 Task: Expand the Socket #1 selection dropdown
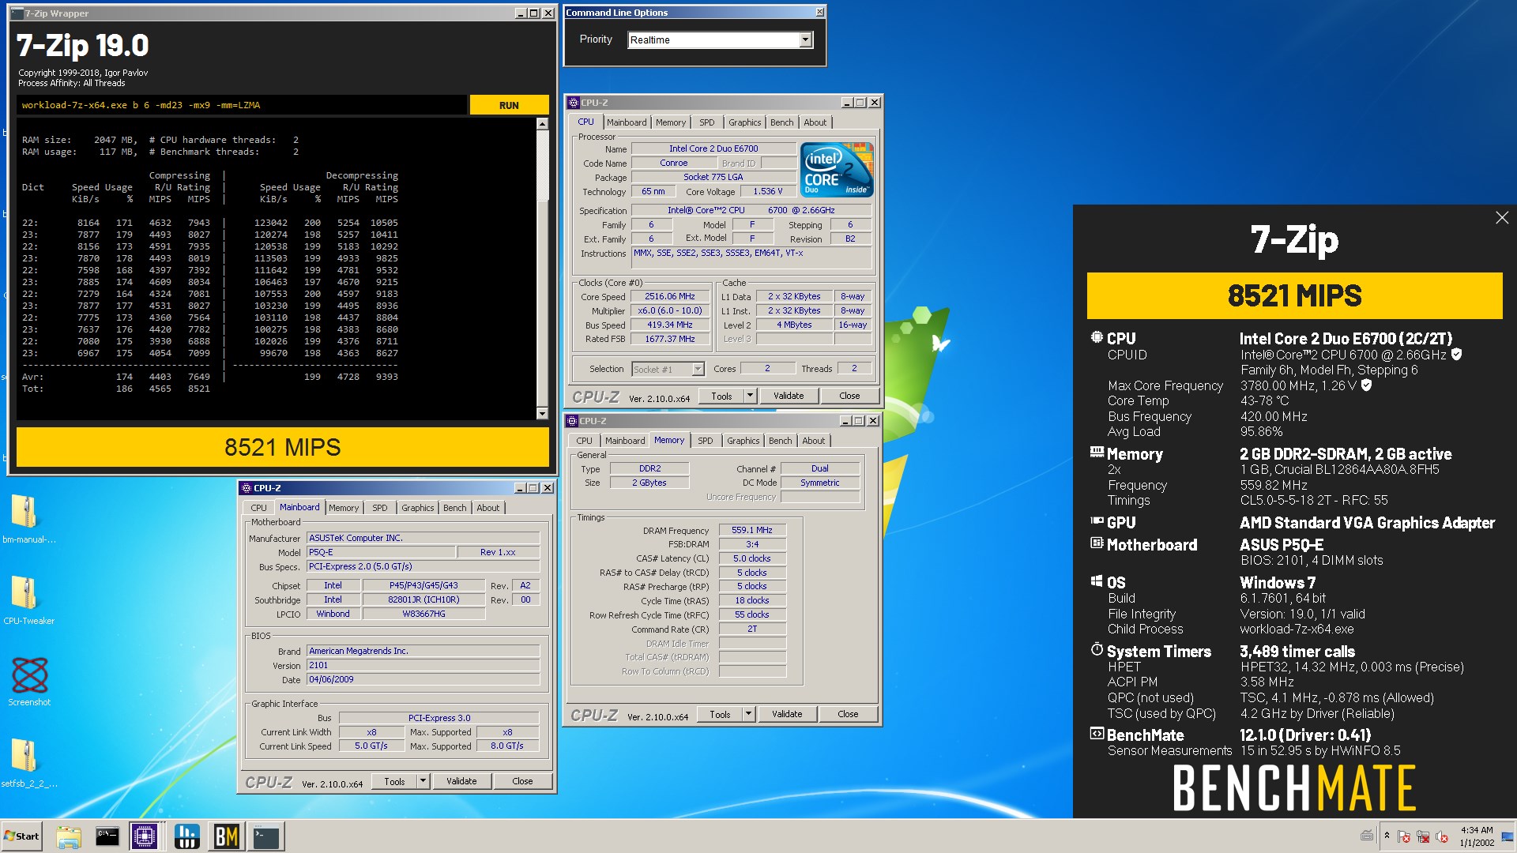pos(698,370)
